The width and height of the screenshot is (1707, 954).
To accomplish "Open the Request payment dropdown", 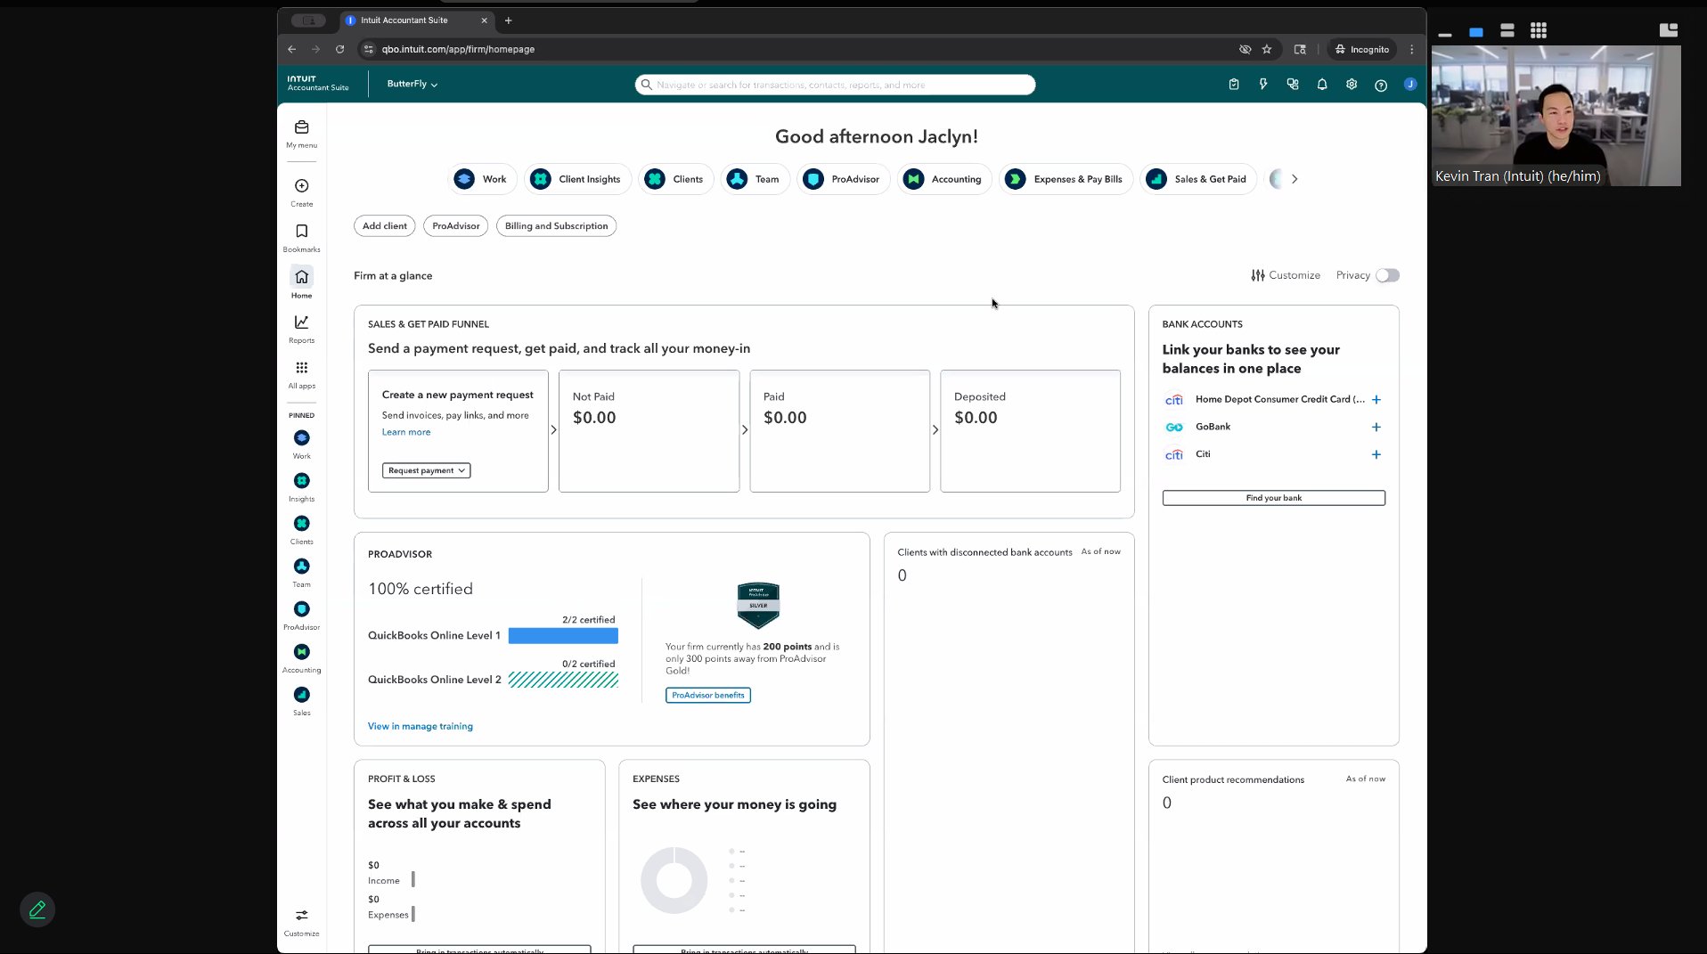I will pyautogui.click(x=426, y=470).
